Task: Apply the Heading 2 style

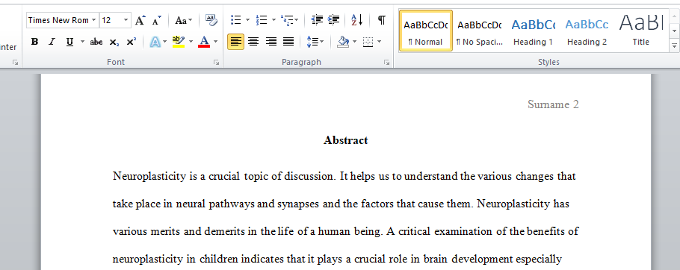Action: coord(587,31)
